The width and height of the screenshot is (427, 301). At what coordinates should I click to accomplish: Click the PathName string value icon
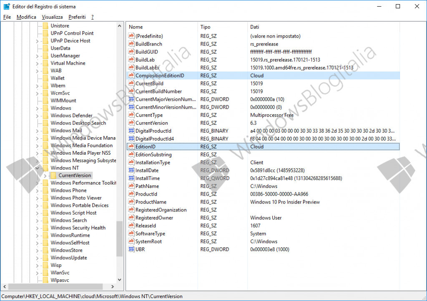point(131,186)
